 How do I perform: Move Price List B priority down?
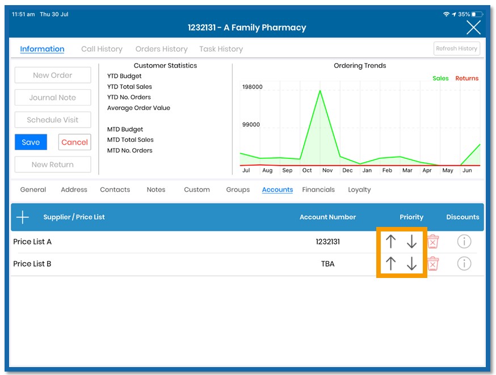click(411, 263)
